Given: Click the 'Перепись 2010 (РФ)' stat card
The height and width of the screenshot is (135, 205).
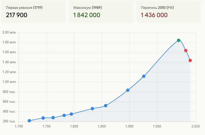Looking at the screenshot, I should pos(169,12).
